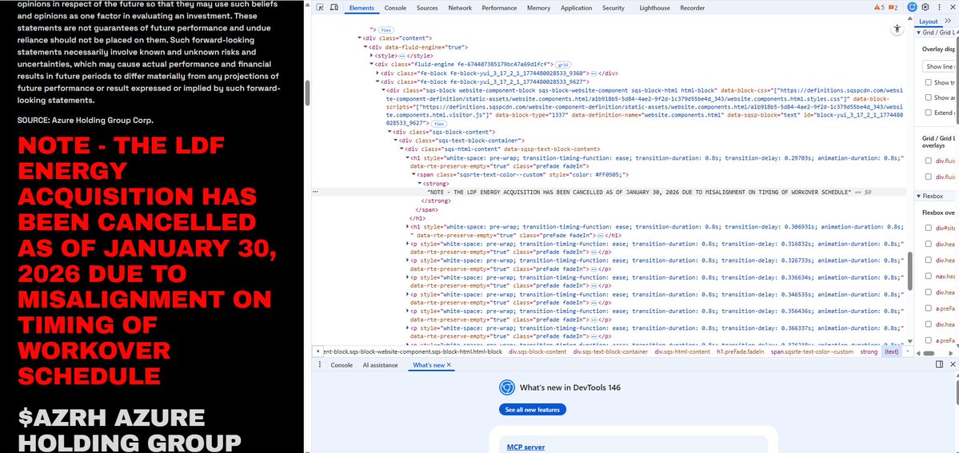The width and height of the screenshot is (959, 453).
Task: Enable the Show area names checkbox
Action: 929,97
